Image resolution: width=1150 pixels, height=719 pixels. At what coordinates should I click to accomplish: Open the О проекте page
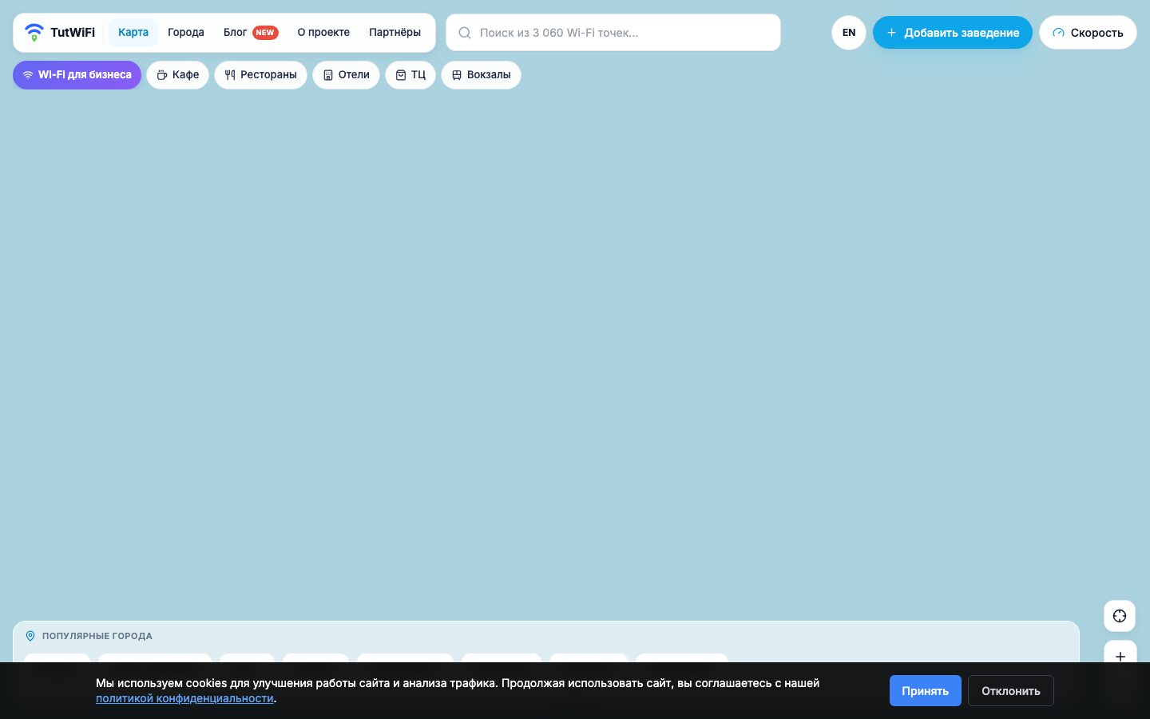323,33
